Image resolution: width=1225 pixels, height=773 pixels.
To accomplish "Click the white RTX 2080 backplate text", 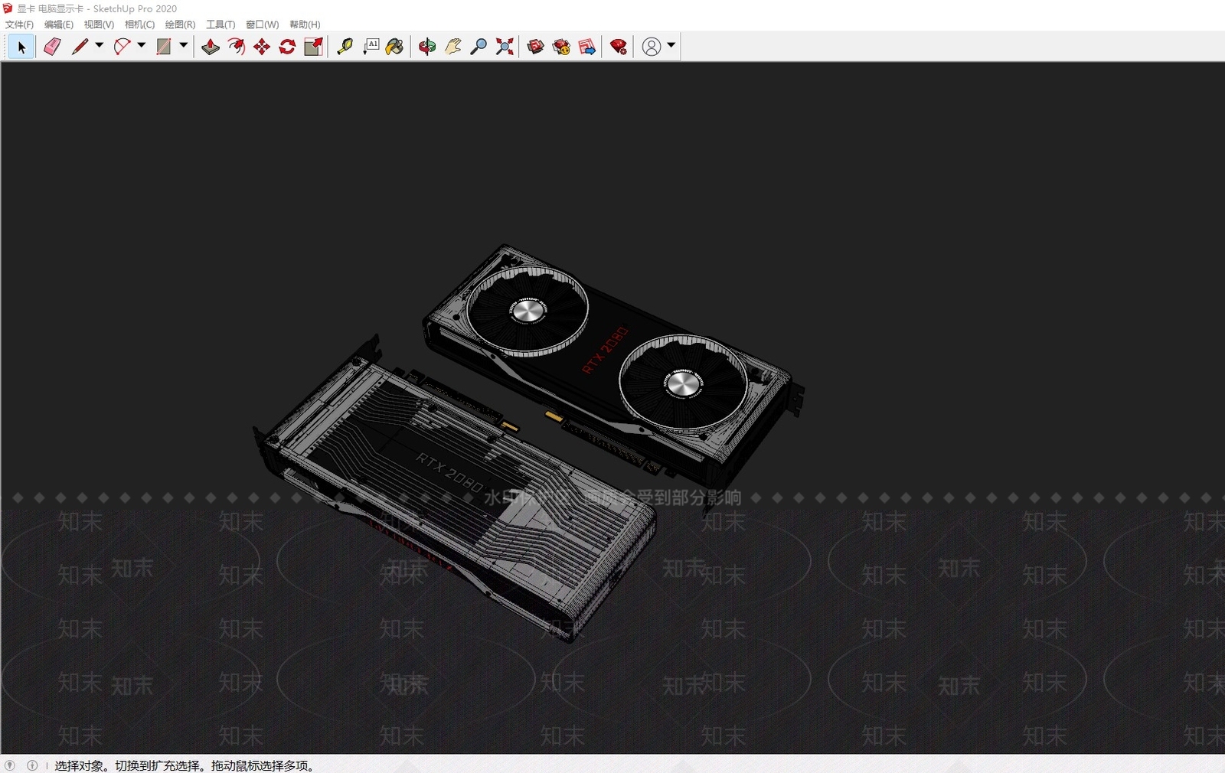I will pos(449,472).
